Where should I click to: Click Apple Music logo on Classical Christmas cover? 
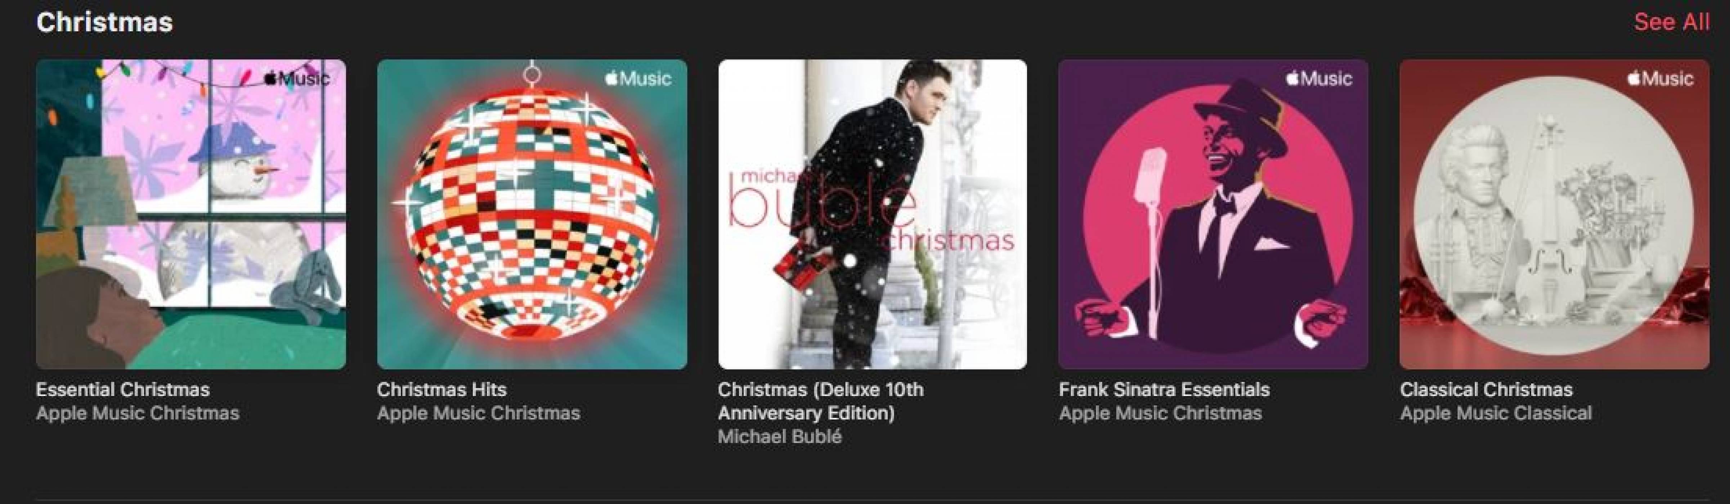pos(1660,78)
